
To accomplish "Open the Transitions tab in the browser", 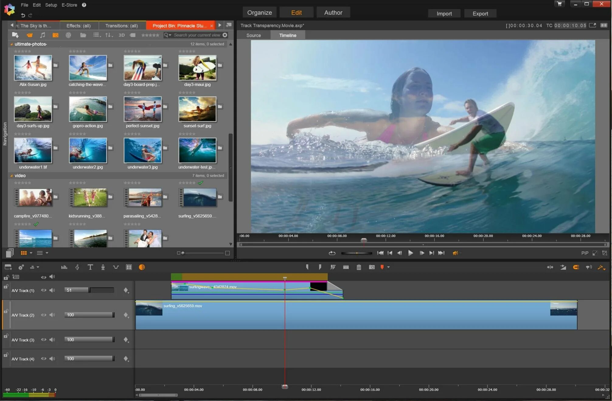I will click(x=121, y=25).
